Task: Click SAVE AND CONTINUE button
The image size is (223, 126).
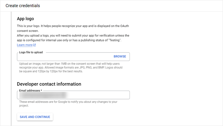Action: pos(35,117)
